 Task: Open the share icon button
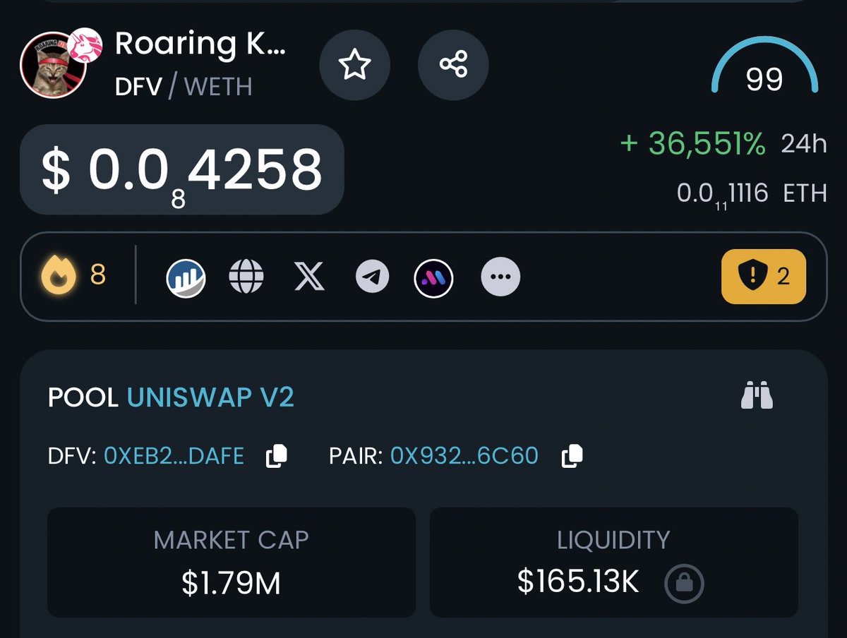coord(453,65)
